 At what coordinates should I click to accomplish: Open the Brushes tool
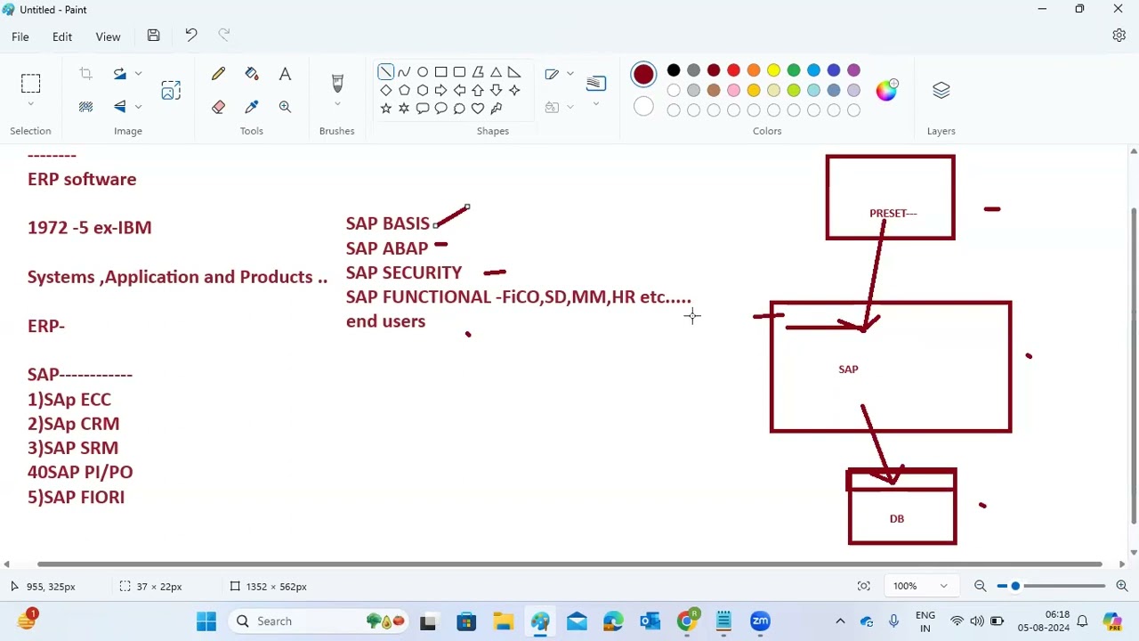click(x=337, y=84)
